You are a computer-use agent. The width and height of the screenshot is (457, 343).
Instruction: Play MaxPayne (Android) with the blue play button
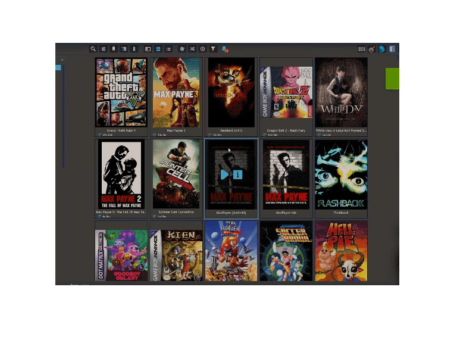(x=224, y=174)
